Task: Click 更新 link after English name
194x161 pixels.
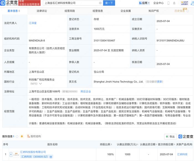Action: [x=159, y=82]
